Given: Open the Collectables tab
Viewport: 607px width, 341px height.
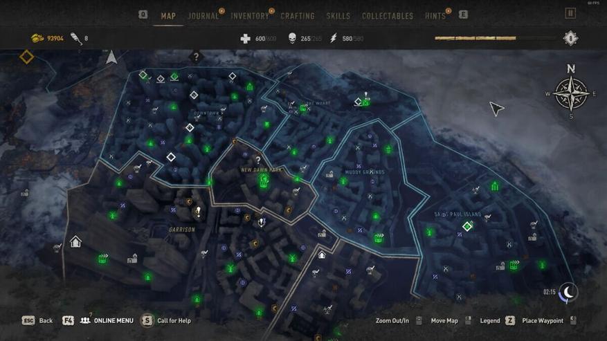Looking at the screenshot, I should pyautogui.click(x=388, y=17).
